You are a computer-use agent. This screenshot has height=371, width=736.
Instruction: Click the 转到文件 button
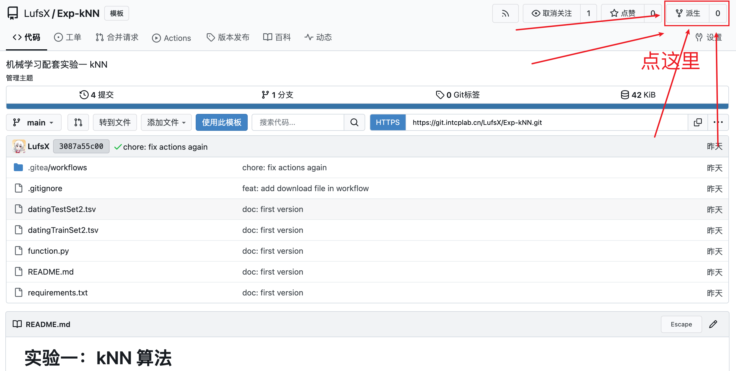tap(115, 122)
